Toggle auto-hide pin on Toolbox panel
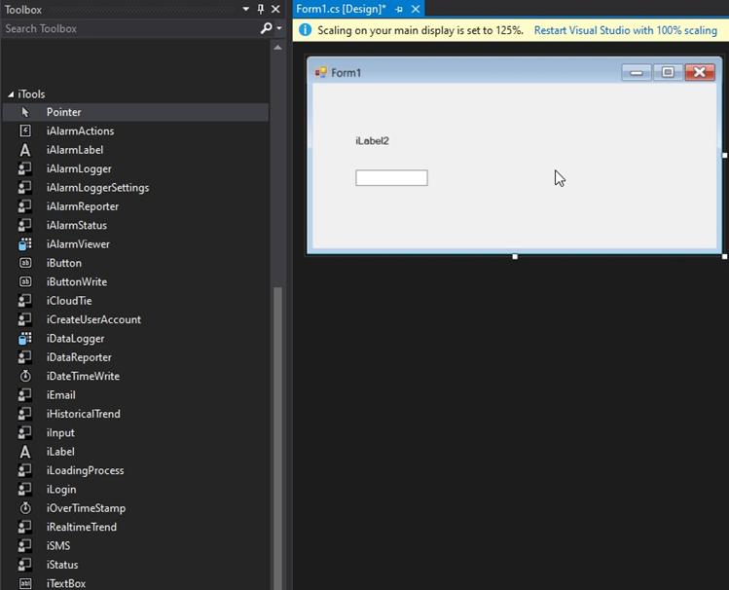This screenshot has height=590, width=729. [261, 10]
